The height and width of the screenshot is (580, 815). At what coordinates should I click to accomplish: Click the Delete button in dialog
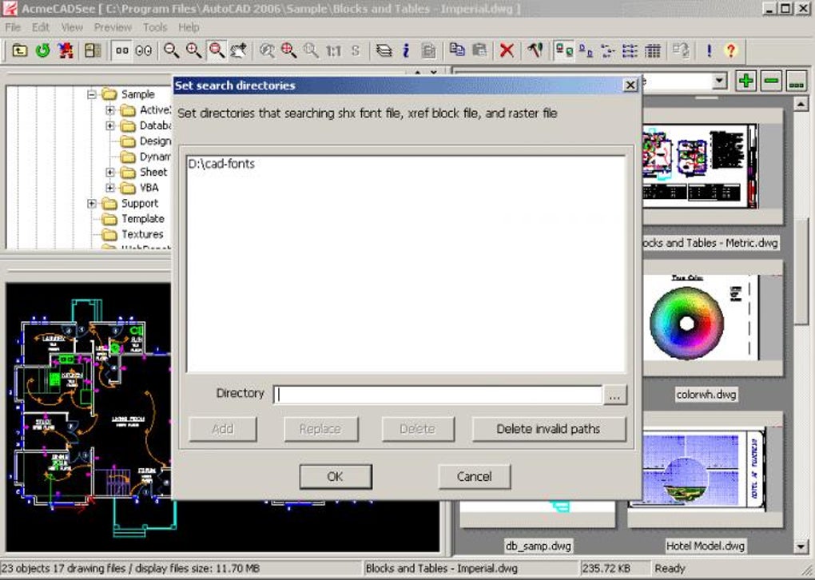[x=417, y=429]
